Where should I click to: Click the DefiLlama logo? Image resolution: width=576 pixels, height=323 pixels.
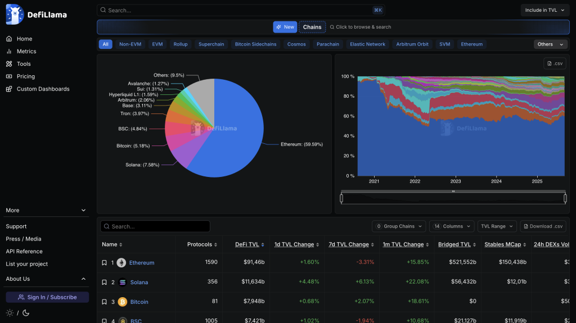point(36,15)
